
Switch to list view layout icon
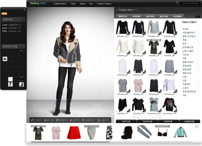pyautogui.click(x=199, y=17)
